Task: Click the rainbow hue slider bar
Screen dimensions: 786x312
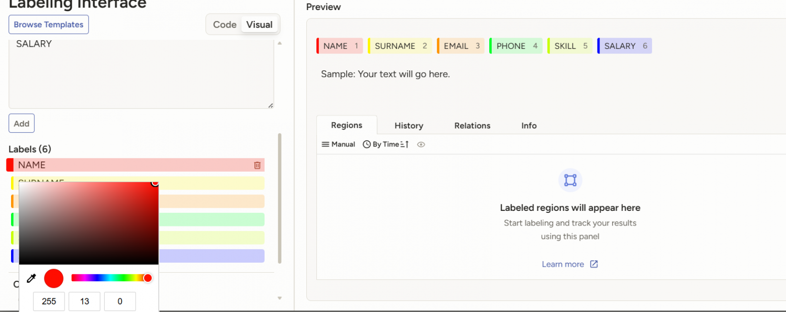Action: (108, 278)
